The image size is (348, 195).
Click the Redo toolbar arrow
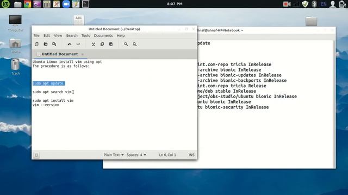click(78, 44)
